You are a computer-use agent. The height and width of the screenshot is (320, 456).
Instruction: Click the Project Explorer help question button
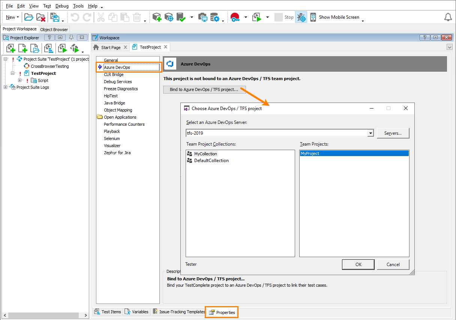point(49,37)
